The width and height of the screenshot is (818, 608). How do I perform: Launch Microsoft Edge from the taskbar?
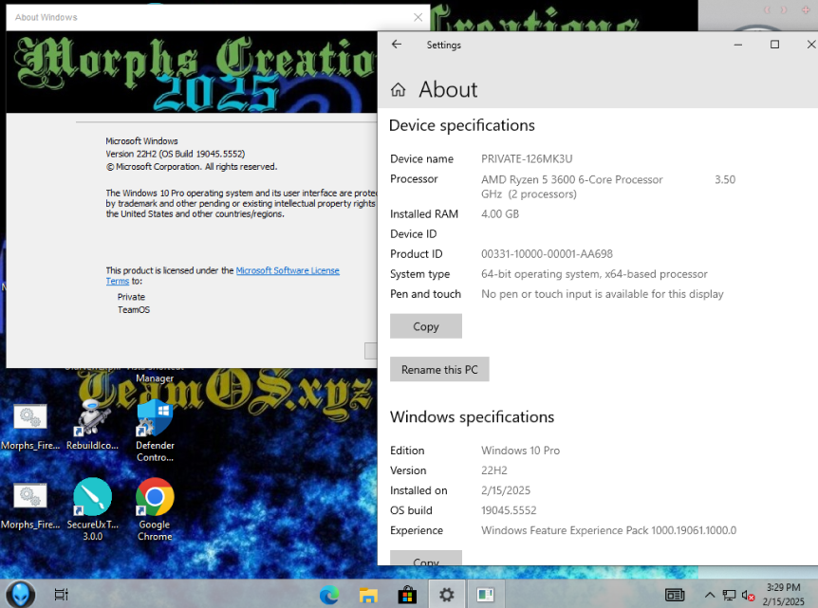click(329, 595)
